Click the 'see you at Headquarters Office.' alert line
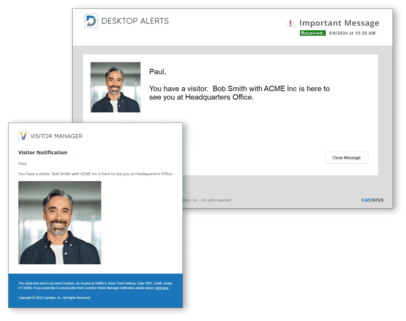Image resolution: width=406 pixels, height=321 pixels. click(x=201, y=97)
